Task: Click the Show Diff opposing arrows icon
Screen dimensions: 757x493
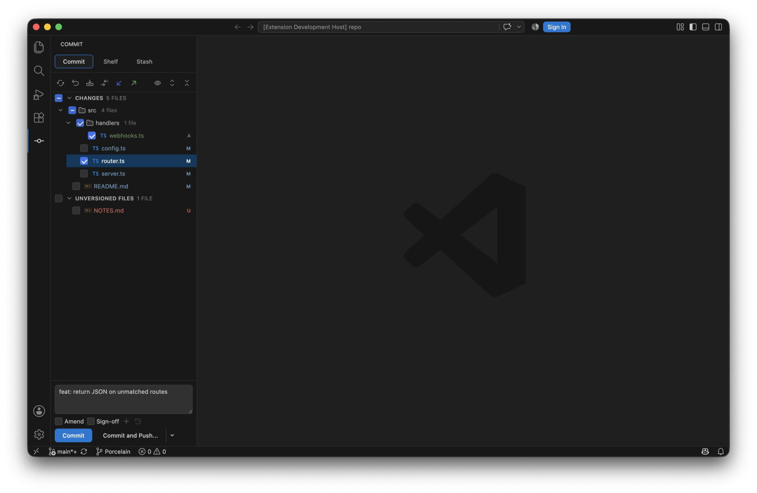Action: coord(105,83)
